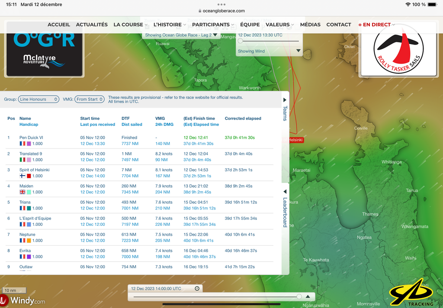Click the race timeline slider handle
Image resolution: width=443 pixels, height=308 pixels.
(x=299, y=296)
